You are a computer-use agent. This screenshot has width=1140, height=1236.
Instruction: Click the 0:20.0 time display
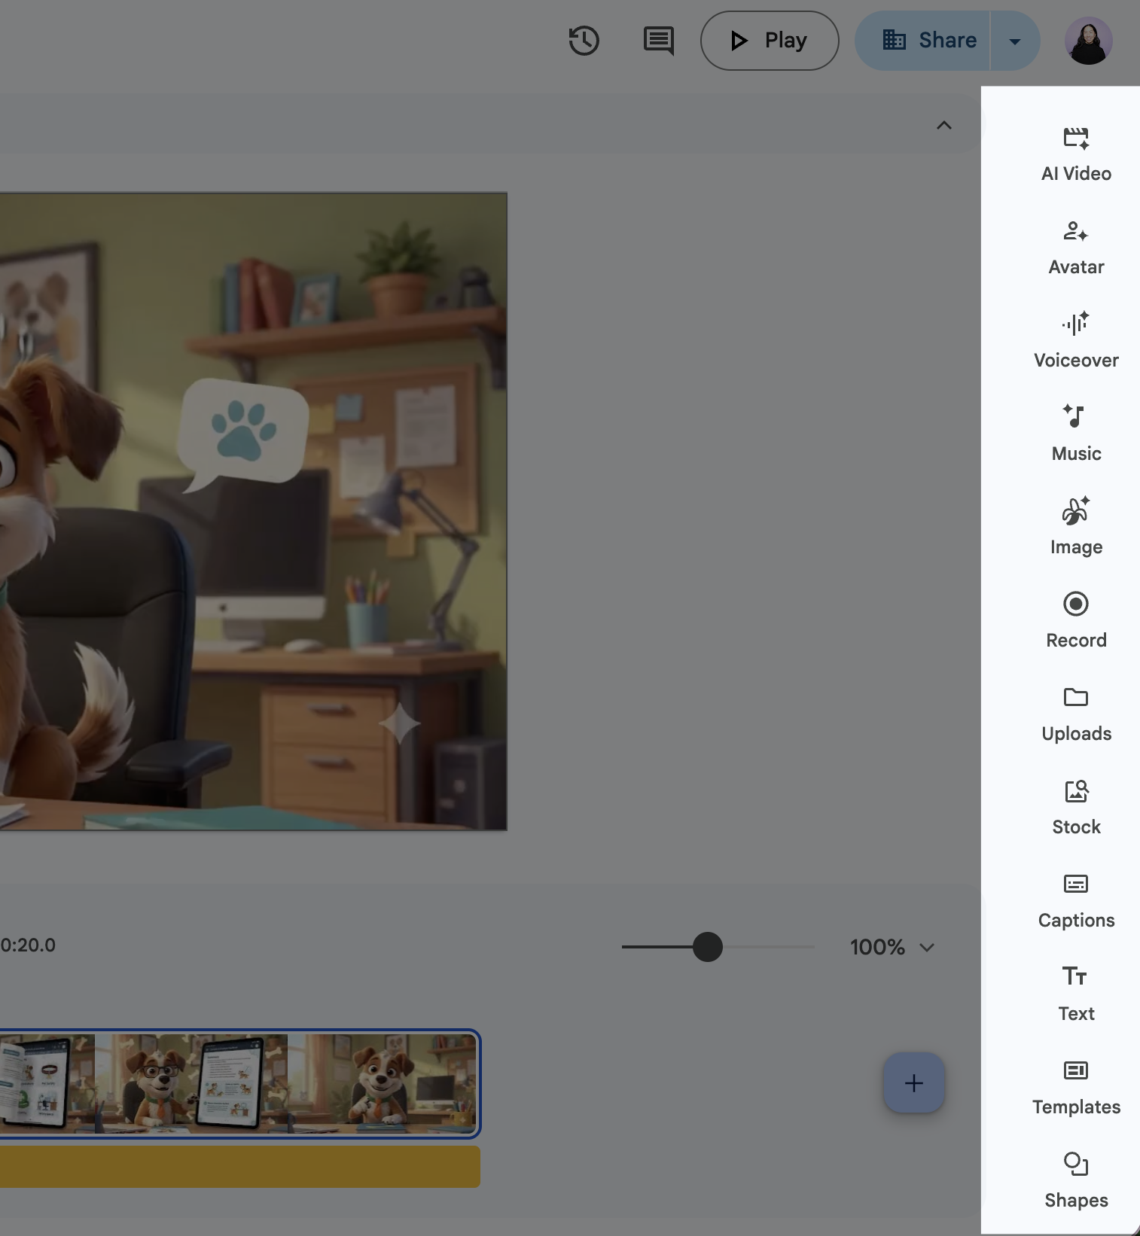tap(28, 945)
